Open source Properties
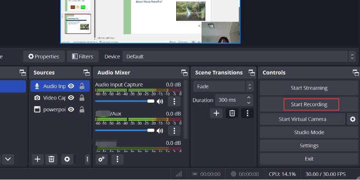The height and width of the screenshot is (180, 360). (44, 56)
